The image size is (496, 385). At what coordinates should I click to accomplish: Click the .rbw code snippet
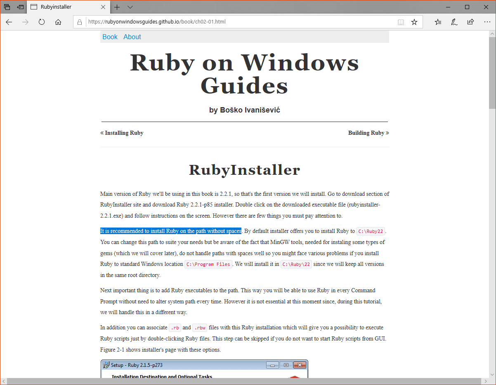(200, 328)
